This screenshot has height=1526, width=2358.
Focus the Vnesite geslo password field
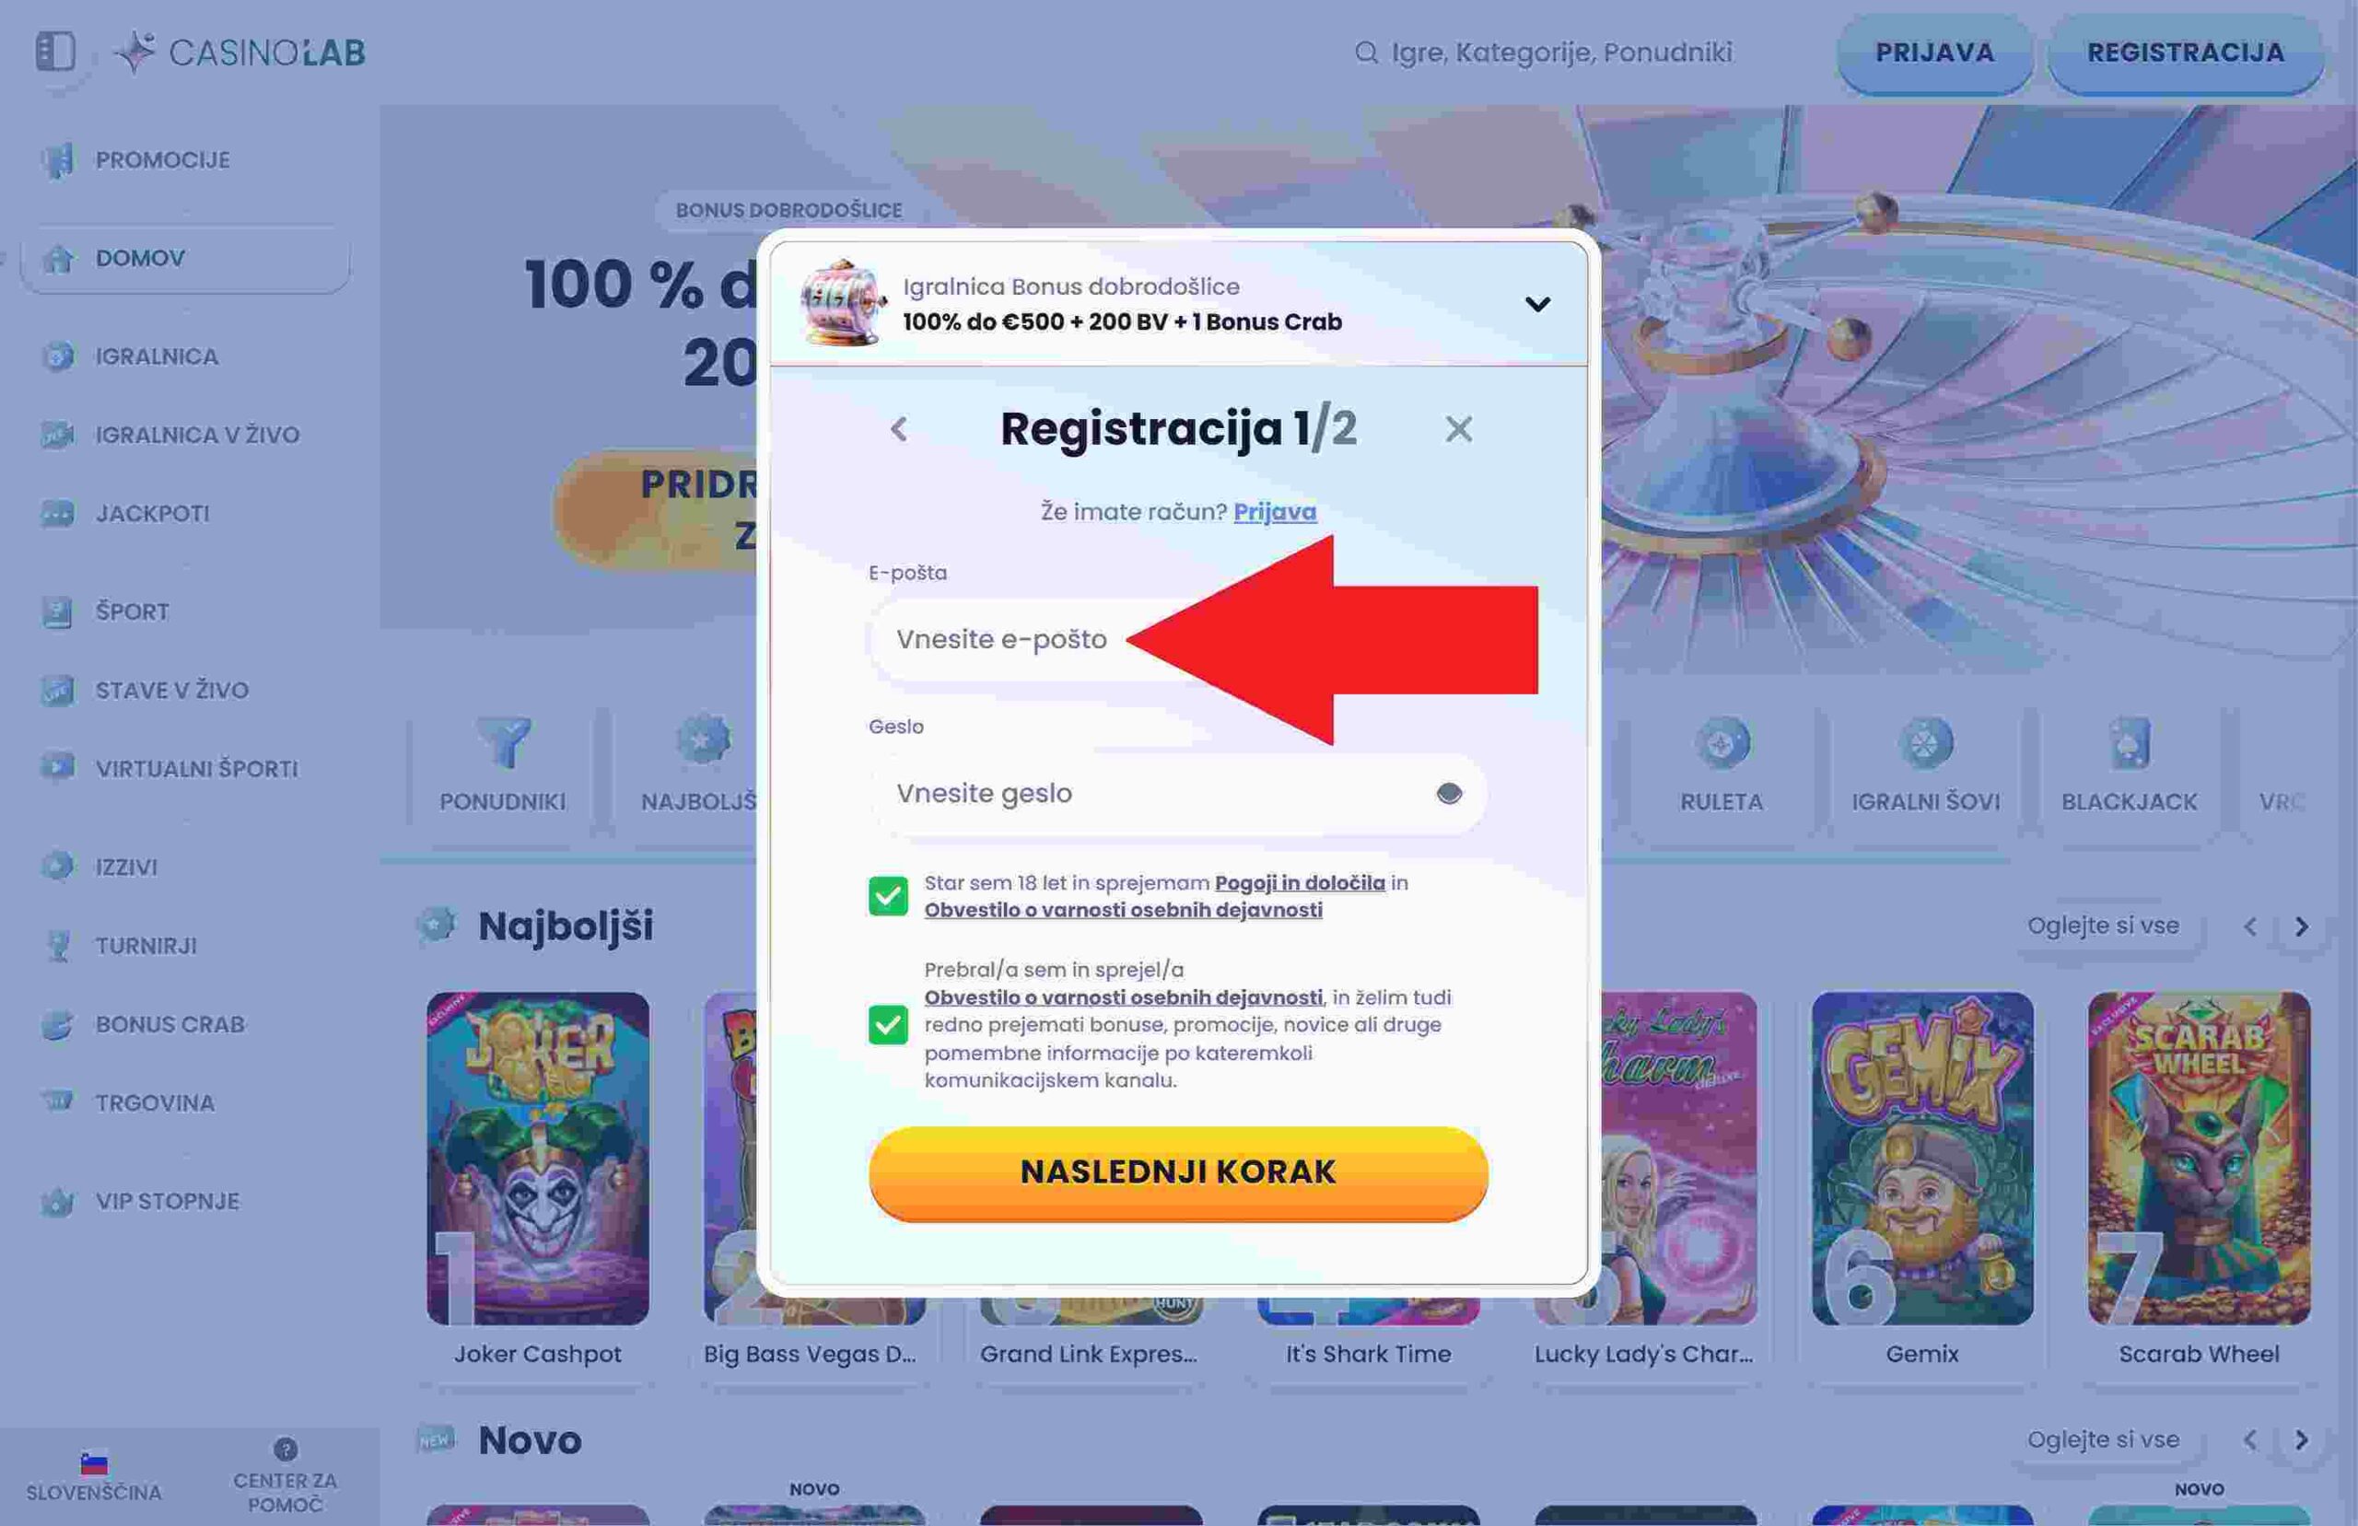[x=1178, y=794]
